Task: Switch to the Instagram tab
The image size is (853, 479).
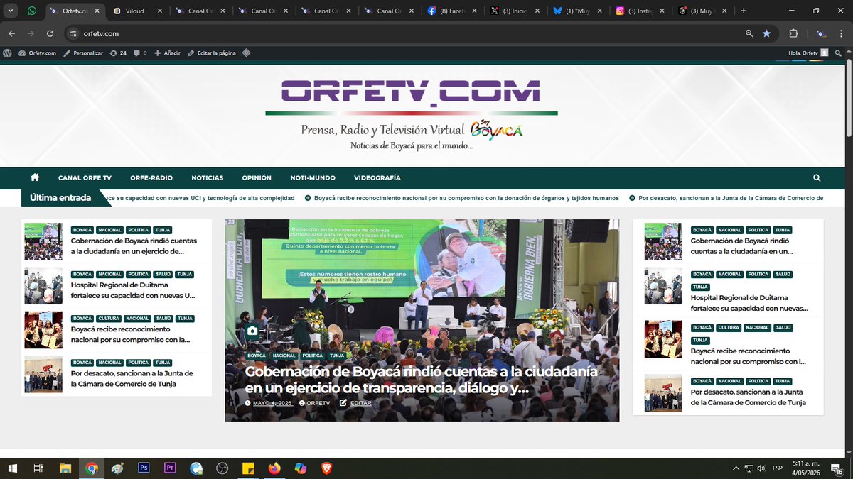Action: click(x=640, y=11)
